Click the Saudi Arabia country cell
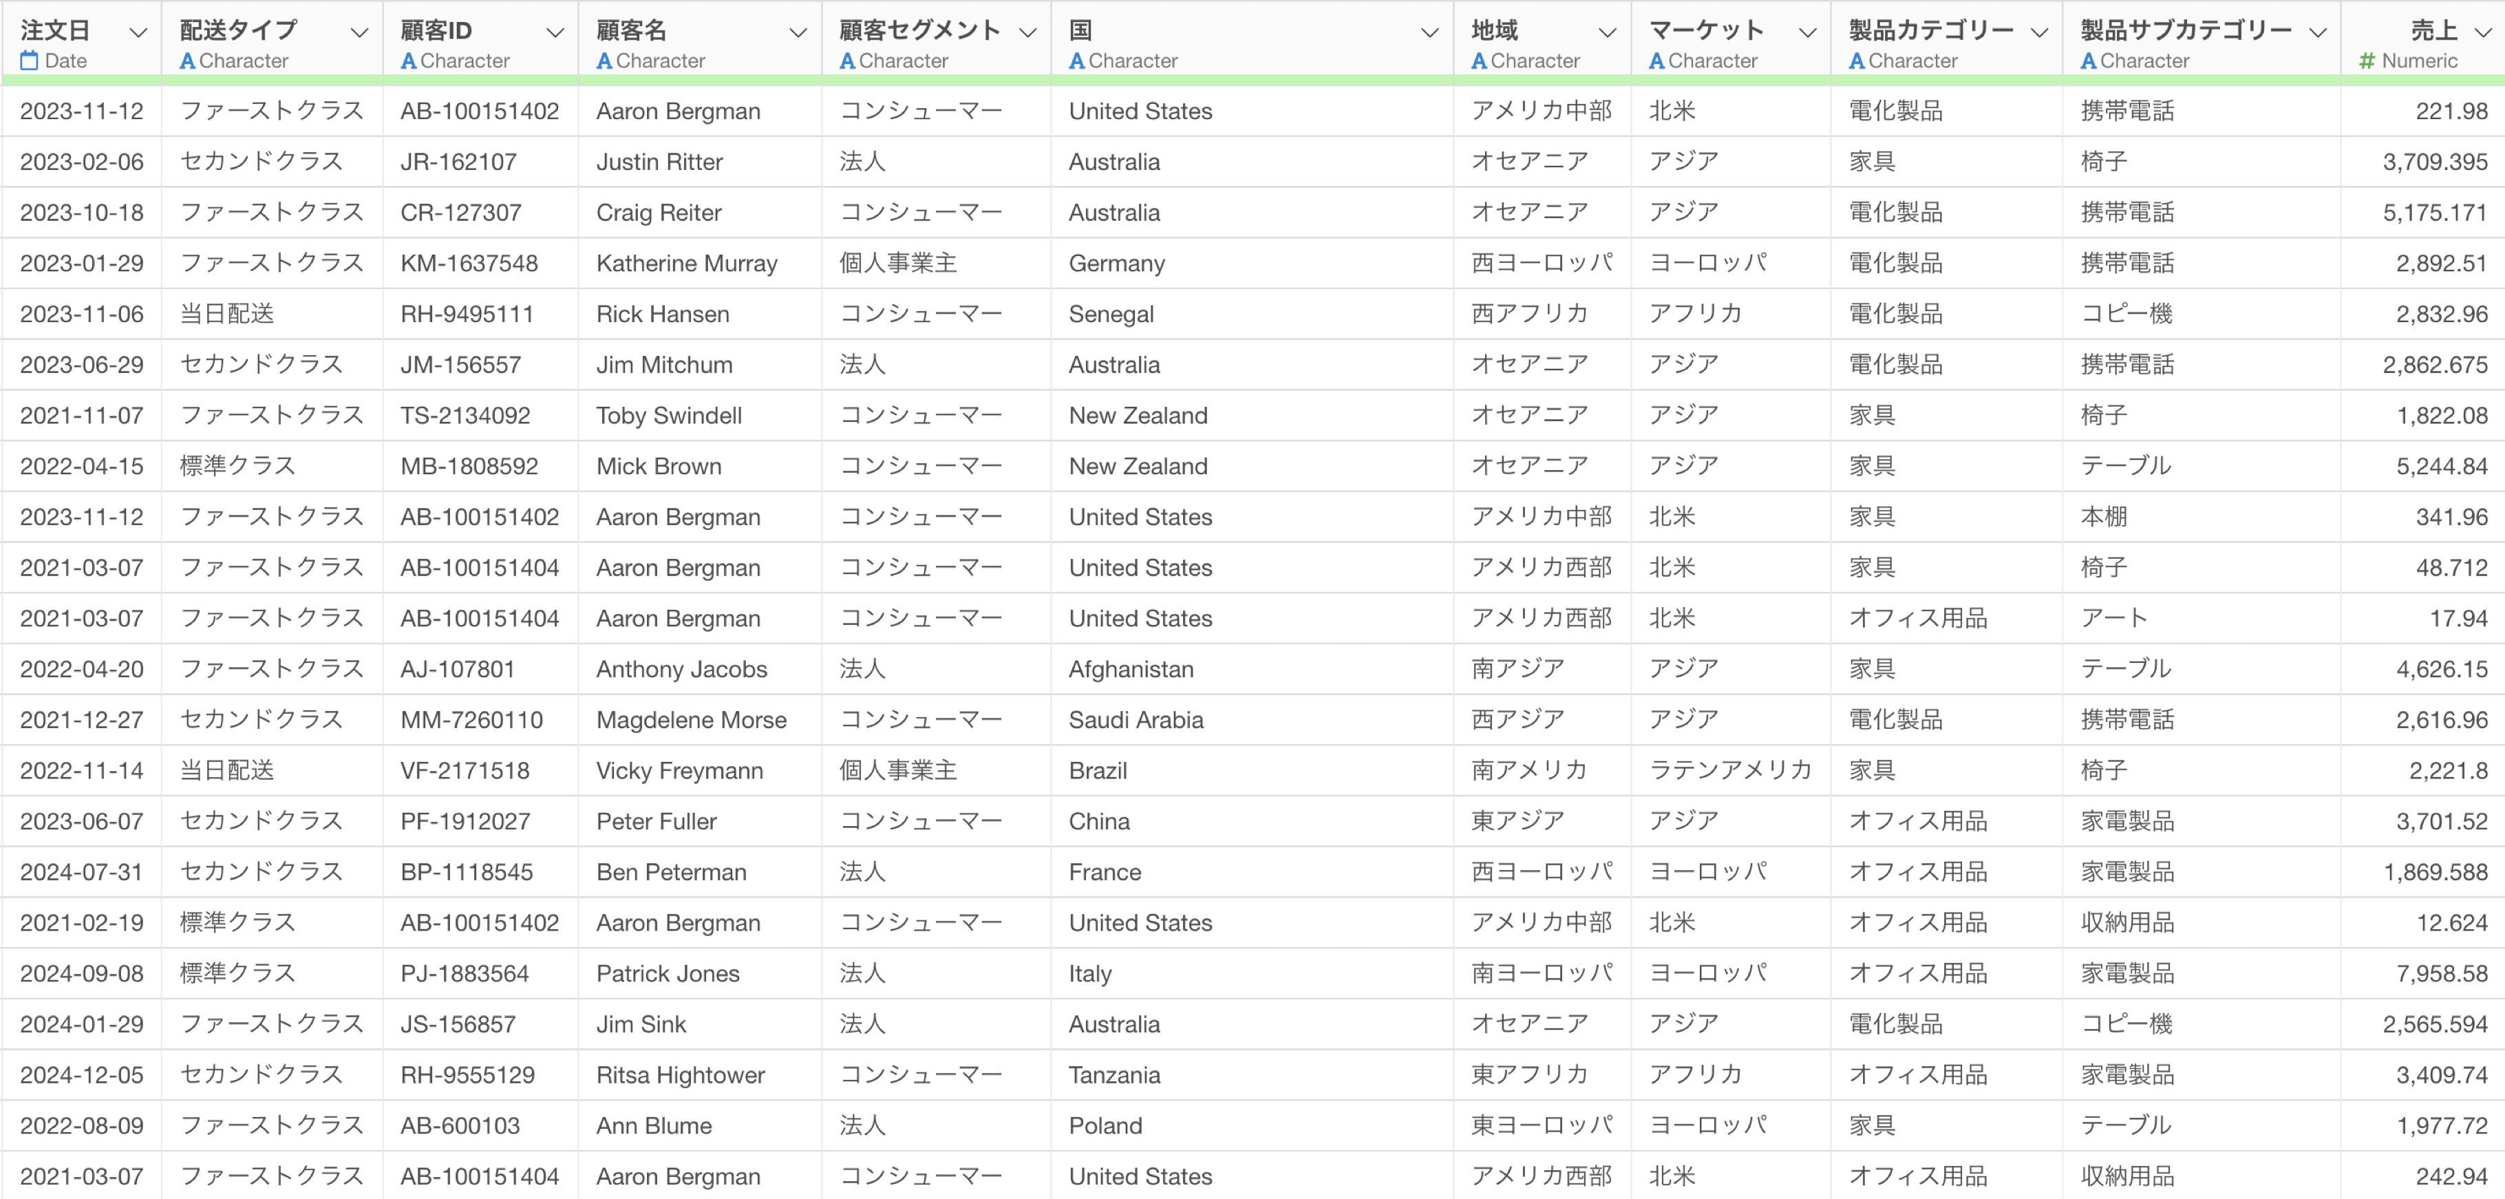The width and height of the screenshot is (2505, 1199). point(1136,719)
